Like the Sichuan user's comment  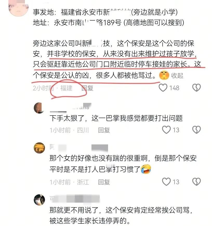(x=166, y=130)
